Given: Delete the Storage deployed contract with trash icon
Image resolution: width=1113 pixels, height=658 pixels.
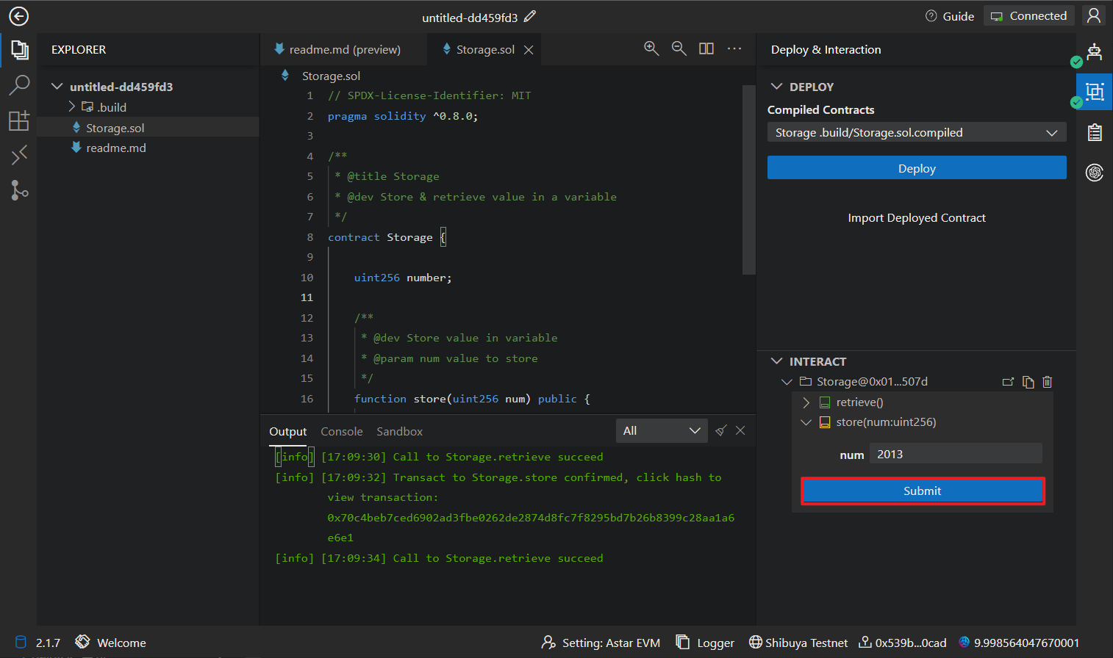Looking at the screenshot, I should pyautogui.click(x=1047, y=382).
